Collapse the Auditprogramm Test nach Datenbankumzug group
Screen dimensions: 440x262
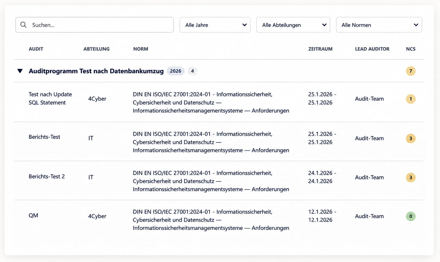[x=20, y=71]
